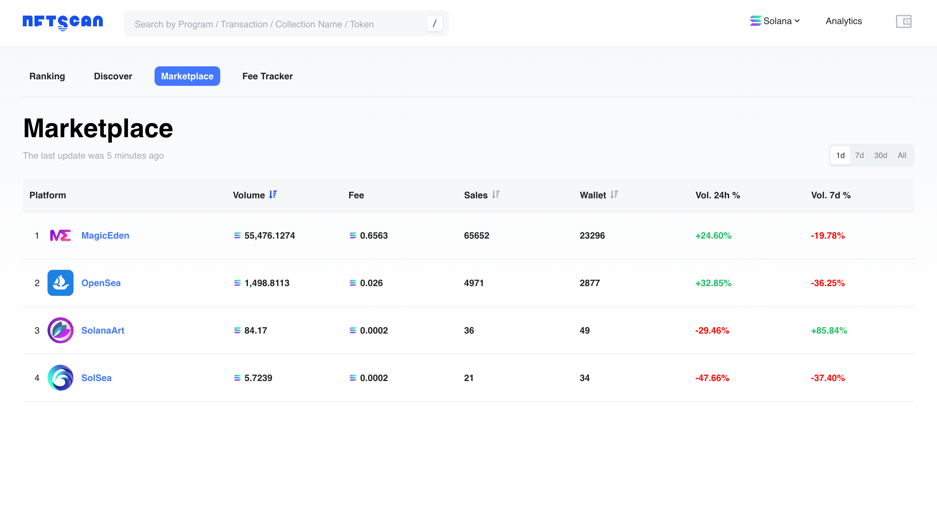The image size is (937, 513).
Task: Open the SolanaArt marketplace link
Action: pyautogui.click(x=102, y=331)
